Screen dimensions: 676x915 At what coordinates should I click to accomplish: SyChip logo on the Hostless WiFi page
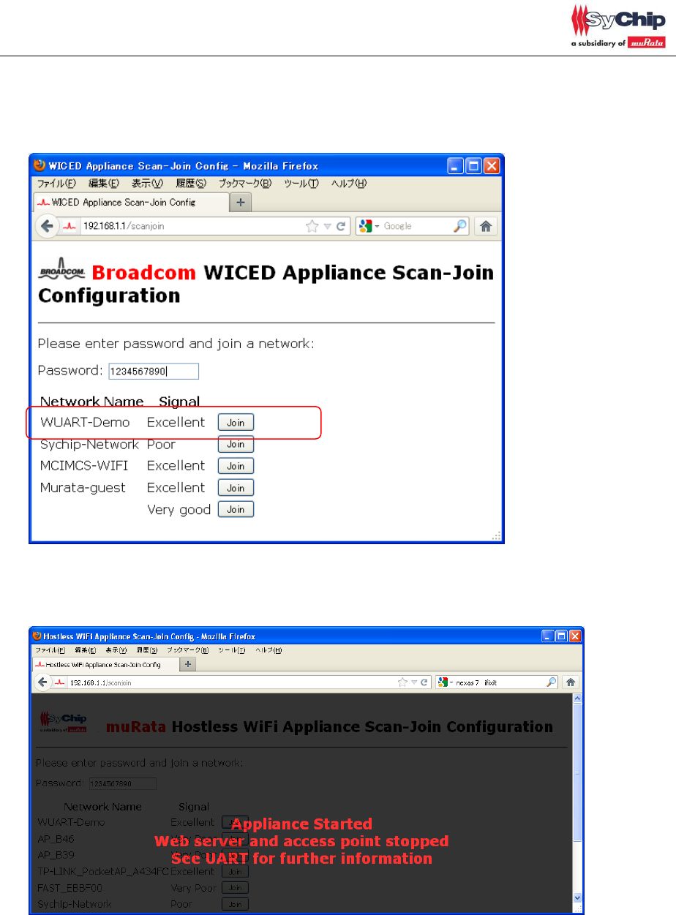pos(64,722)
